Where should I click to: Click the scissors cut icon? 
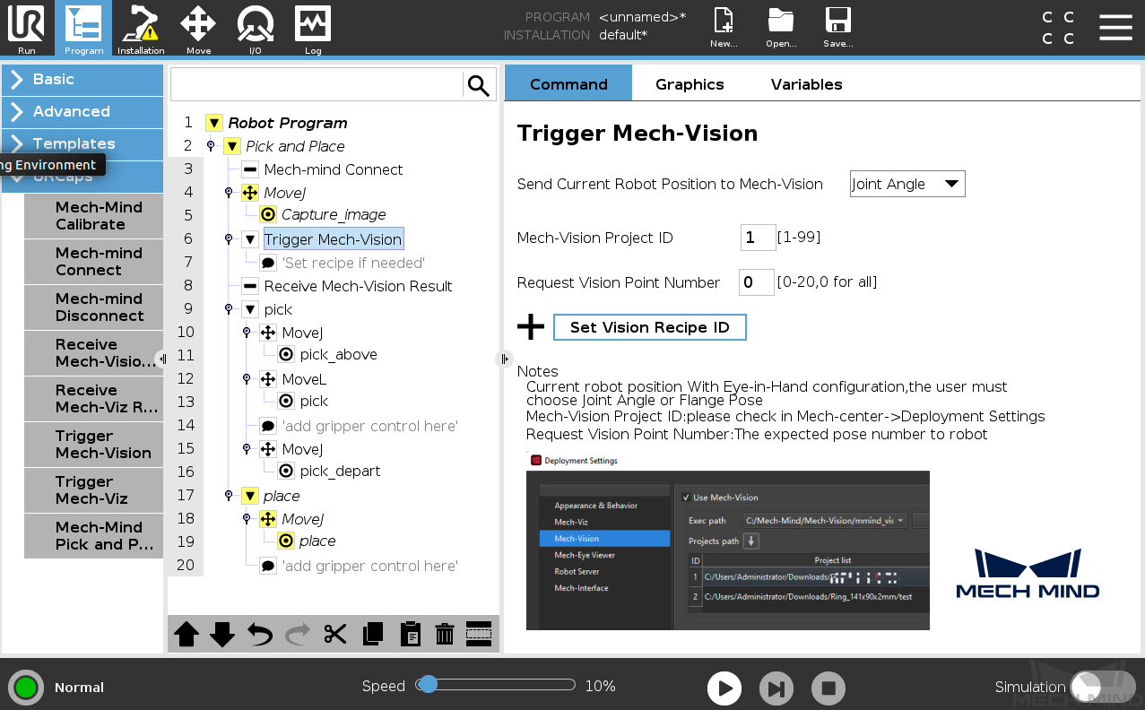(335, 634)
